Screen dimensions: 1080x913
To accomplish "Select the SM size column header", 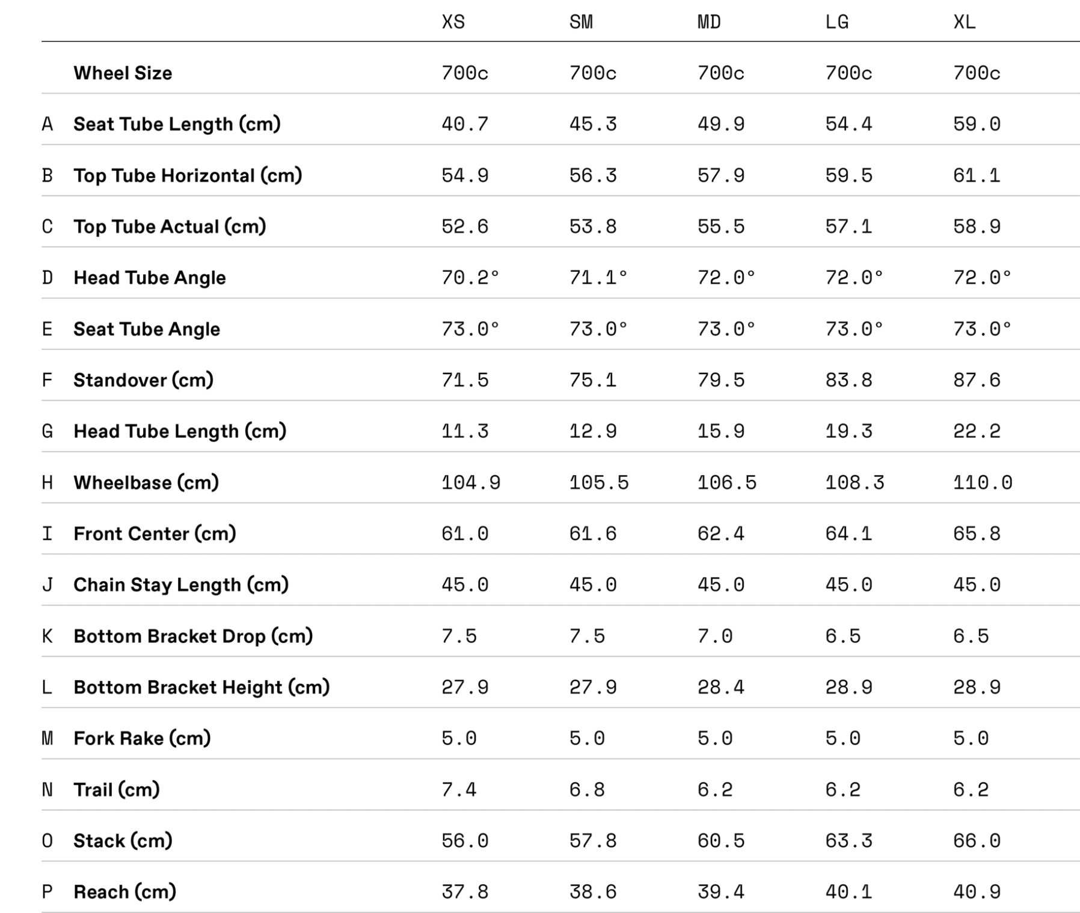I will [581, 22].
